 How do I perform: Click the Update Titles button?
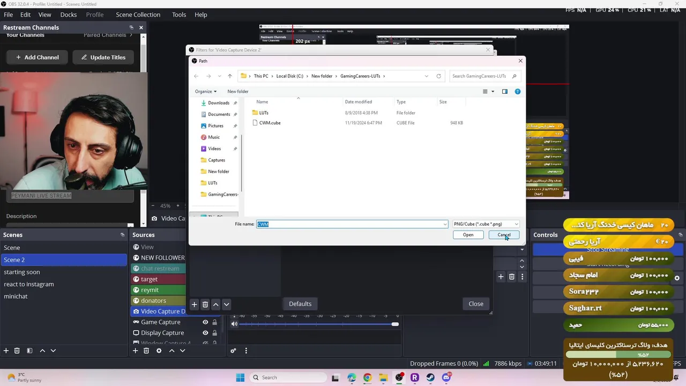tap(103, 57)
